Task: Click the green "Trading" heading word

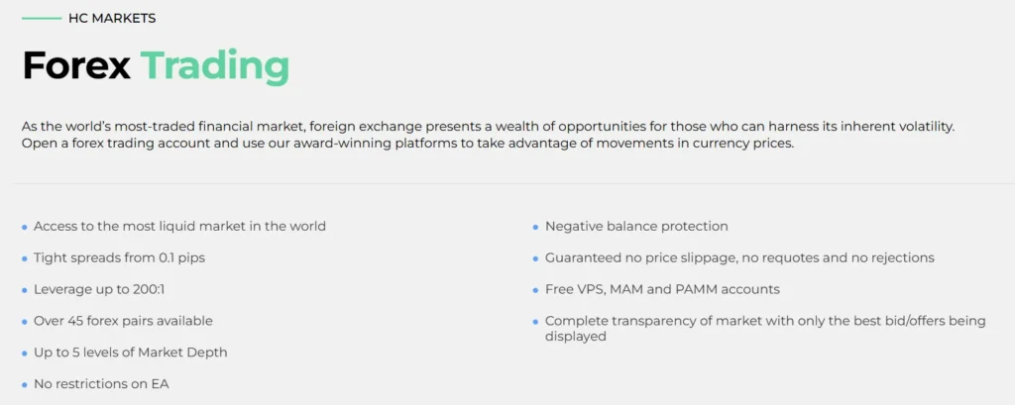Action: [x=214, y=66]
